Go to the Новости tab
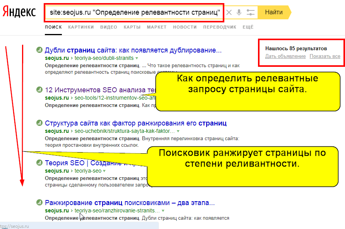Image resolution: width=345 pixels, height=229 pixels. (x=185, y=27)
